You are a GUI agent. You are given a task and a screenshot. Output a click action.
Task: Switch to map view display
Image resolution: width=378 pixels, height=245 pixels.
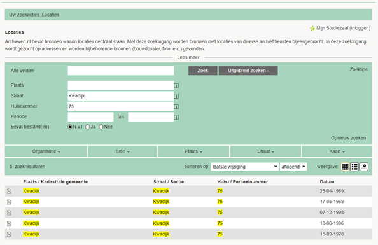pyautogui.click(x=364, y=167)
